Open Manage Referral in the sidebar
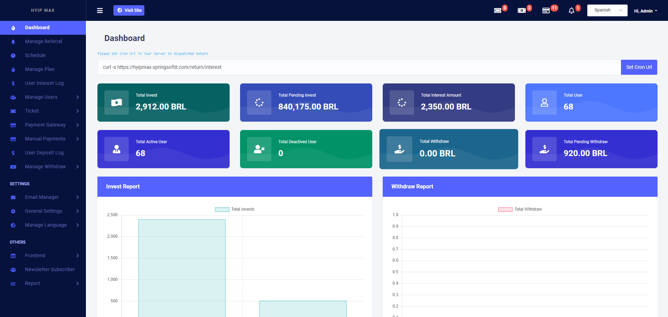This screenshot has width=668, height=317. click(x=43, y=41)
